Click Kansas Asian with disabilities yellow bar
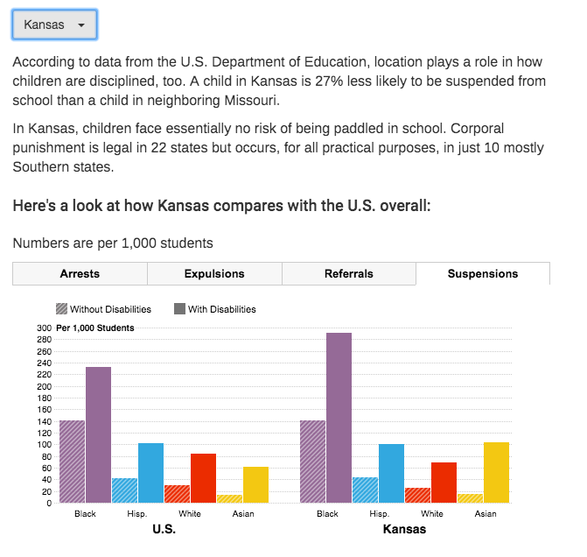The height and width of the screenshot is (557, 587). (496, 472)
